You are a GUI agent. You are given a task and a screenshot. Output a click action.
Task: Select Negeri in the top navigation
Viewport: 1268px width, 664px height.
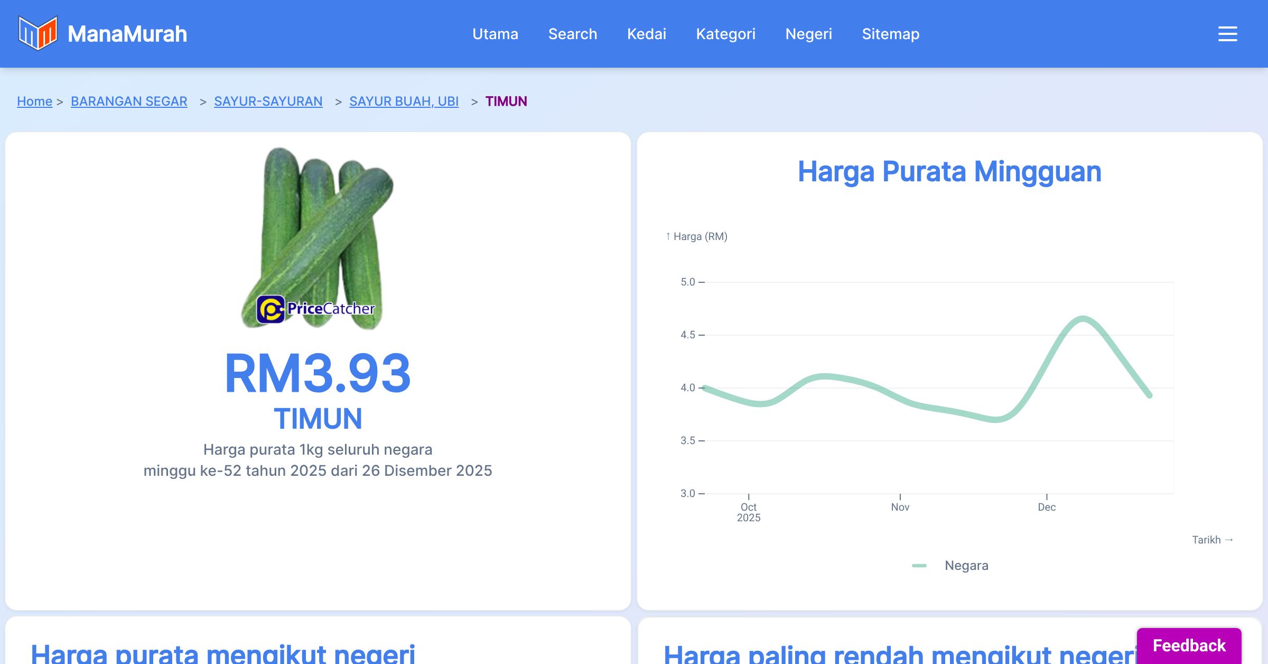[809, 34]
